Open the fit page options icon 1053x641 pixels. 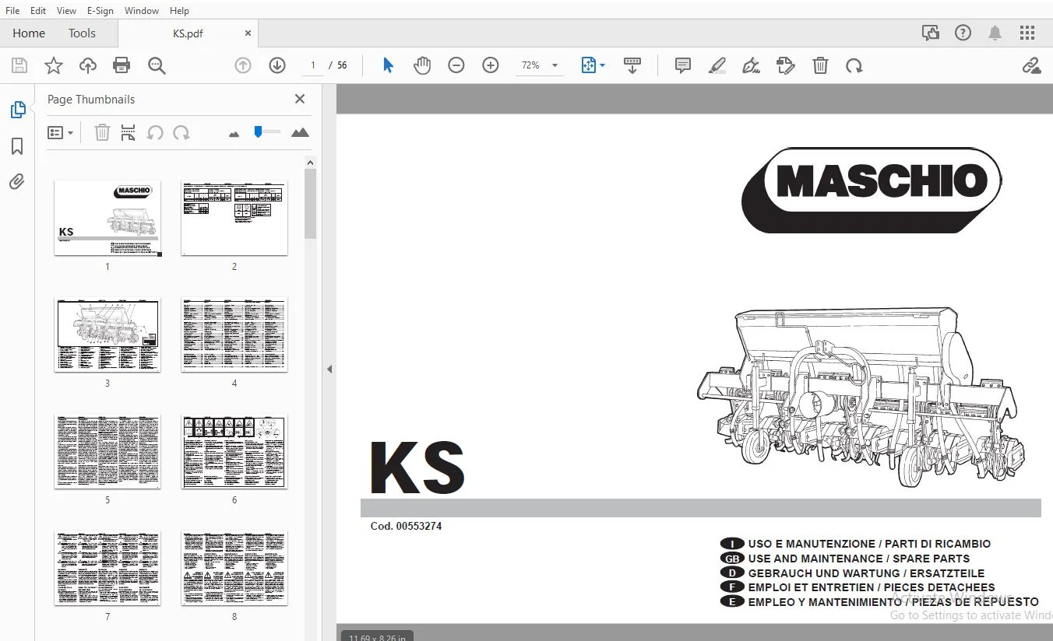593,66
